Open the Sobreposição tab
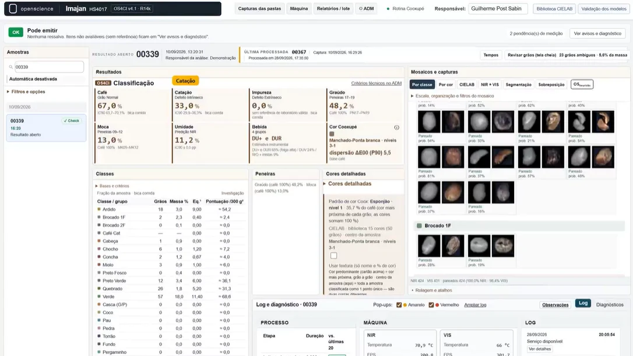Image resolution: width=633 pixels, height=356 pixels. 551,84
